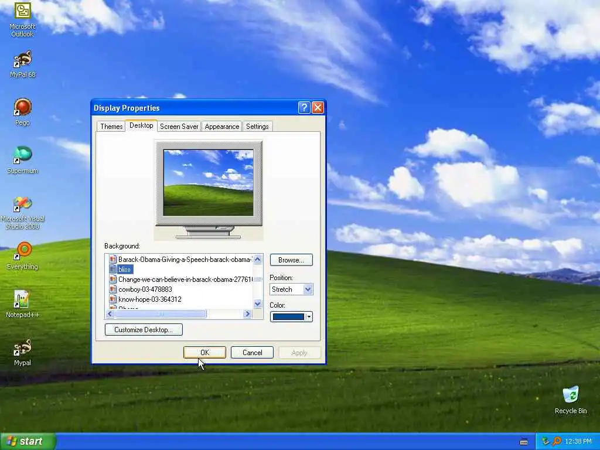Select the Mypal desktop shortcut

click(x=22, y=352)
